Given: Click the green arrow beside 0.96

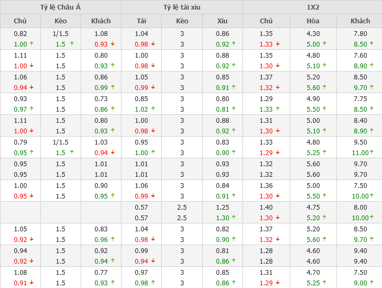Looking at the screenshot, I should click(112, 240).
